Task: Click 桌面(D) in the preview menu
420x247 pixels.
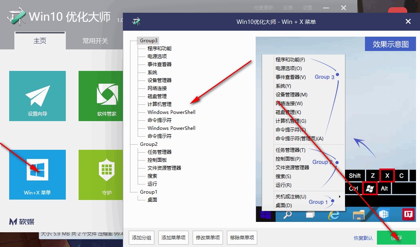Action: 284,206
